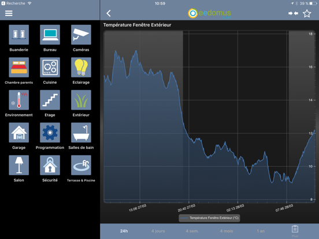
Task: Open the Plus clipboard icon
Action: [295, 231]
